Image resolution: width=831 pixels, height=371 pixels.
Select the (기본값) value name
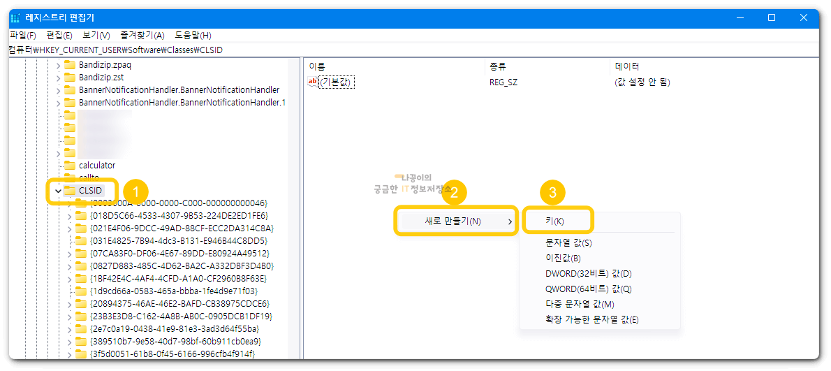337,82
